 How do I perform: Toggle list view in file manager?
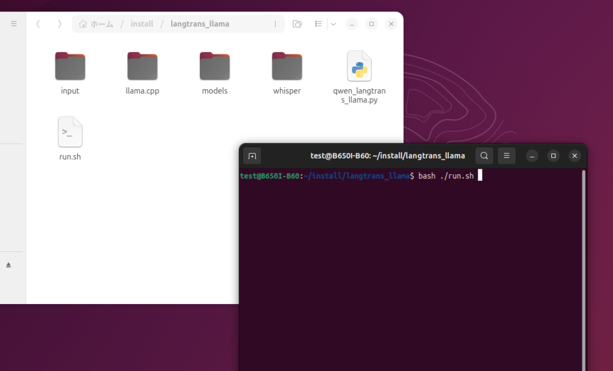pyautogui.click(x=318, y=24)
